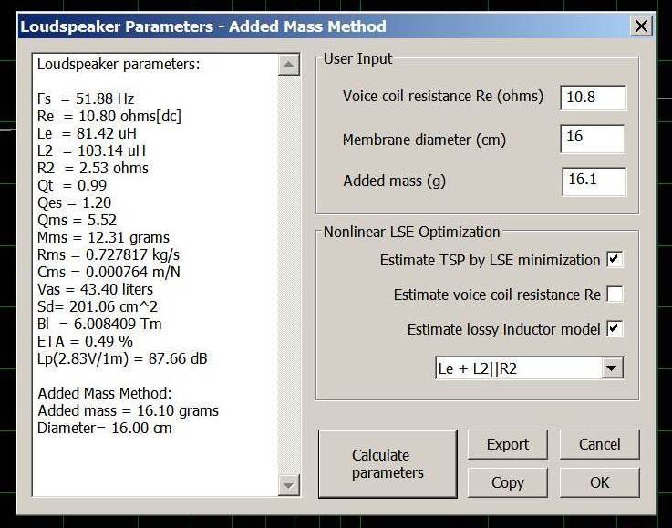
Task: Click the Loudspeaker Parameters title bar
Action: click(x=324, y=26)
